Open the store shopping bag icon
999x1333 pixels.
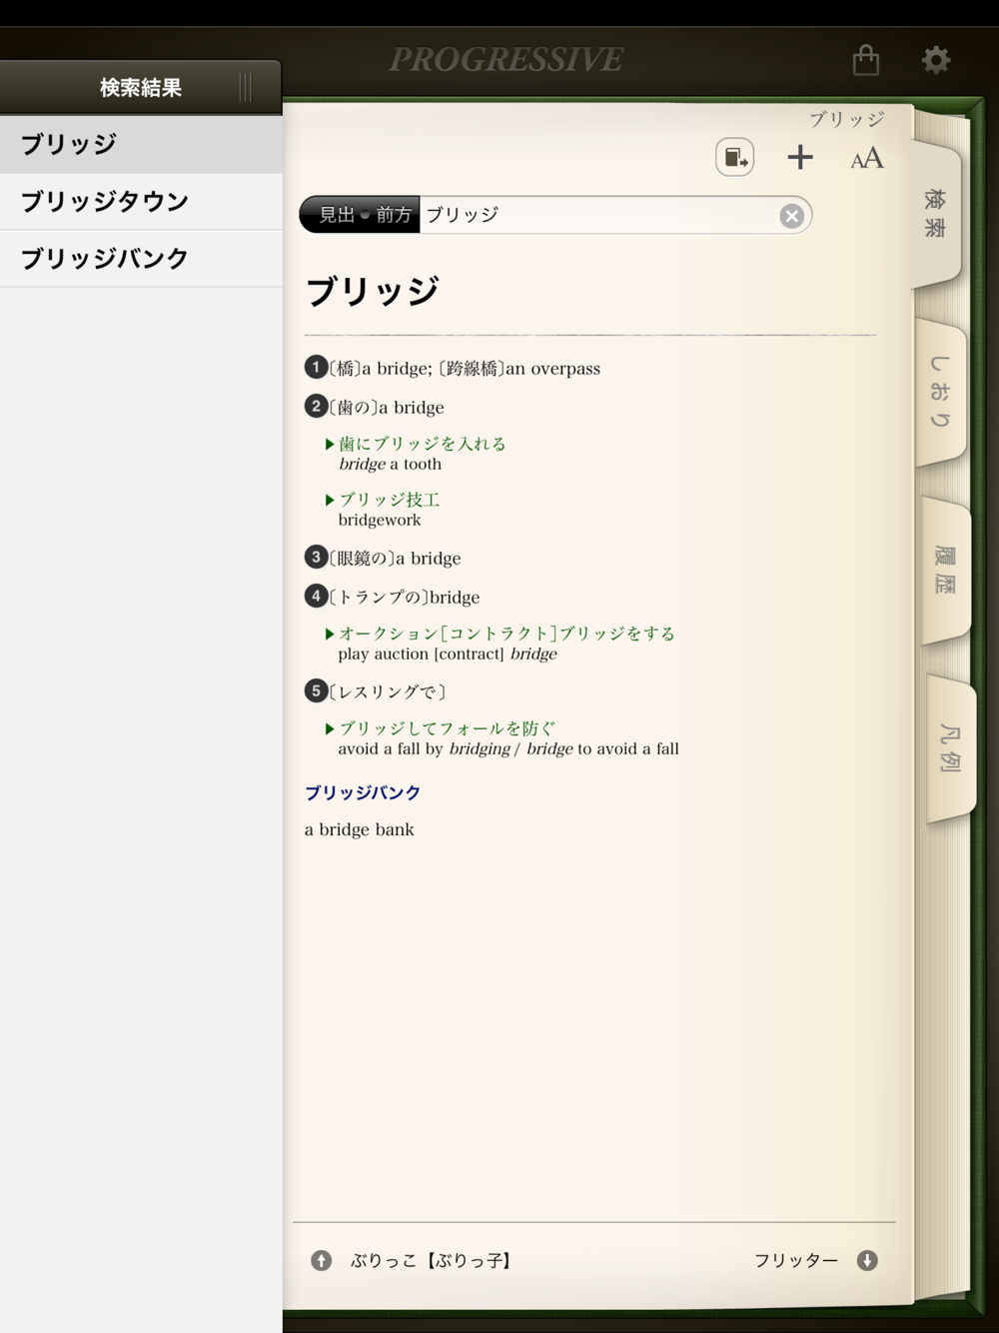(866, 60)
